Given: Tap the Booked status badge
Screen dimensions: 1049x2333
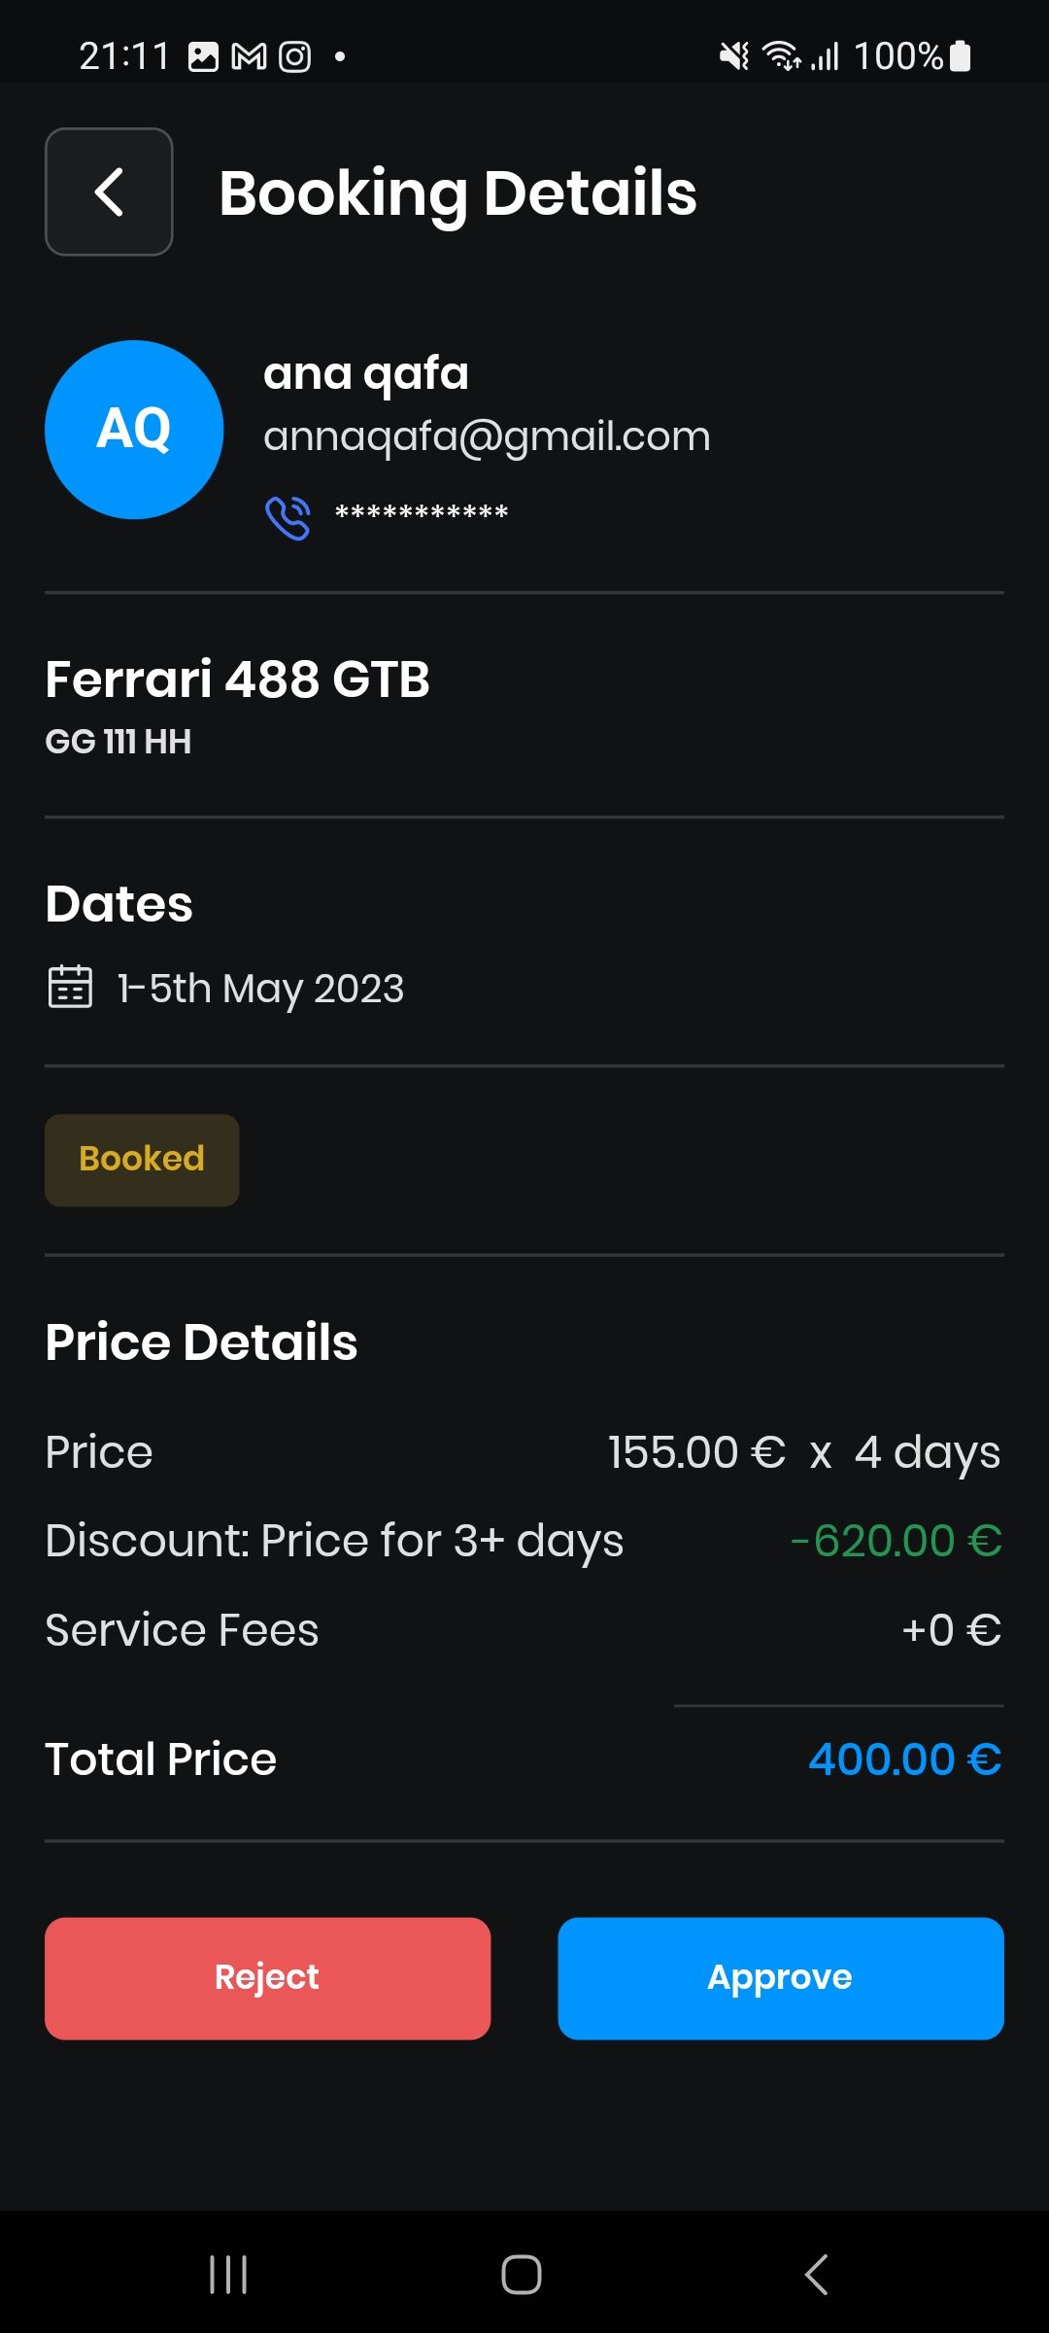Looking at the screenshot, I should click(x=142, y=1160).
